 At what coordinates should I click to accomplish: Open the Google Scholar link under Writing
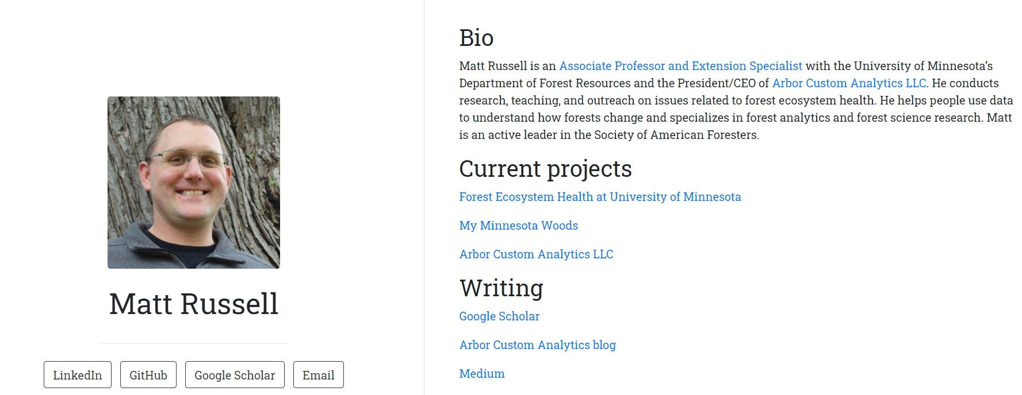click(499, 316)
